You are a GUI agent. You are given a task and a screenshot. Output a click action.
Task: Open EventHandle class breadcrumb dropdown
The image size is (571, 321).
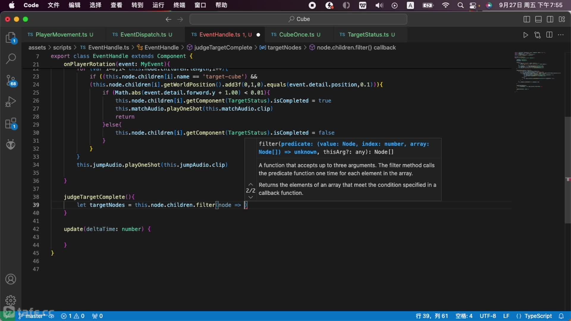point(158,48)
